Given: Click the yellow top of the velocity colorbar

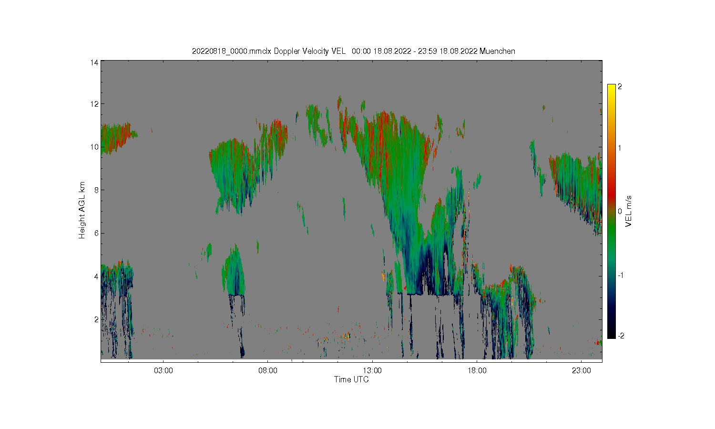Looking at the screenshot, I should [612, 87].
